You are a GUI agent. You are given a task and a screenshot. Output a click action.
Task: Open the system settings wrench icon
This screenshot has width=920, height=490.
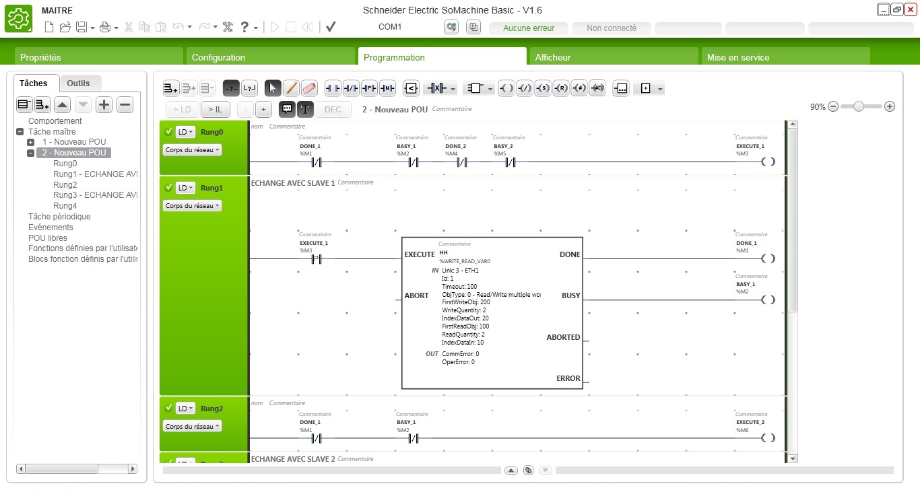click(228, 28)
